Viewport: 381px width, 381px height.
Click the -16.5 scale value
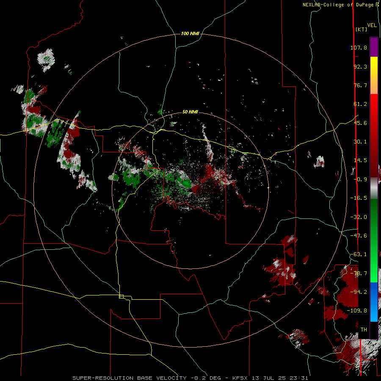(x=359, y=198)
